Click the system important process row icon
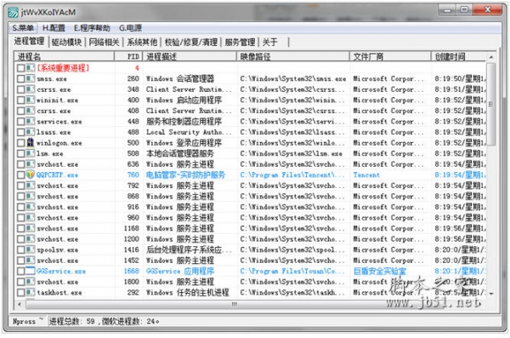The width and height of the screenshot is (510, 338). pyautogui.click(x=31, y=68)
